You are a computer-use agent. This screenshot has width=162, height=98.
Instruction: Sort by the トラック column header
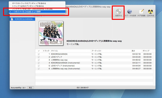(x=46, y=51)
